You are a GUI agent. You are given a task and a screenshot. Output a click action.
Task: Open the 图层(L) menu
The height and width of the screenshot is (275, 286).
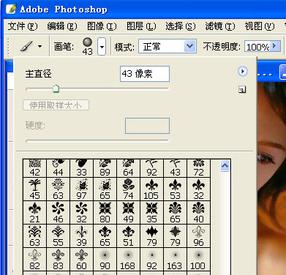tap(141, 26)
